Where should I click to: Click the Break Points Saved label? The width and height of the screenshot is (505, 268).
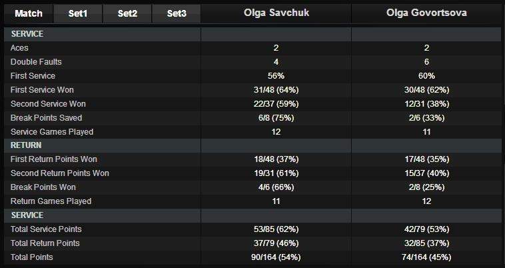click(x=45, y=118)
